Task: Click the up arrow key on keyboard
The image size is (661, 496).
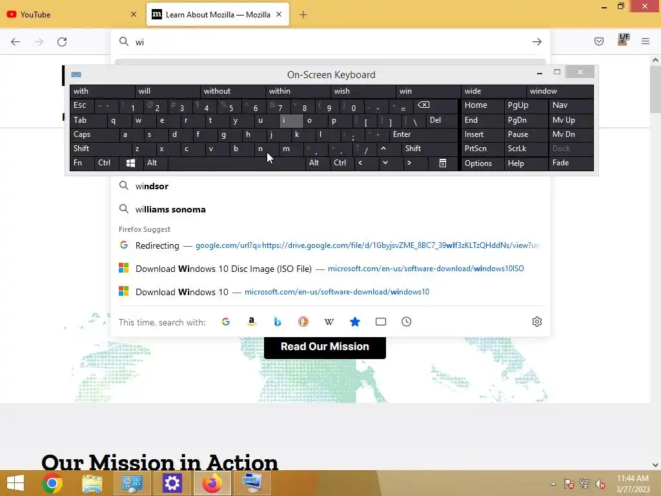Action: click(383, 149)
